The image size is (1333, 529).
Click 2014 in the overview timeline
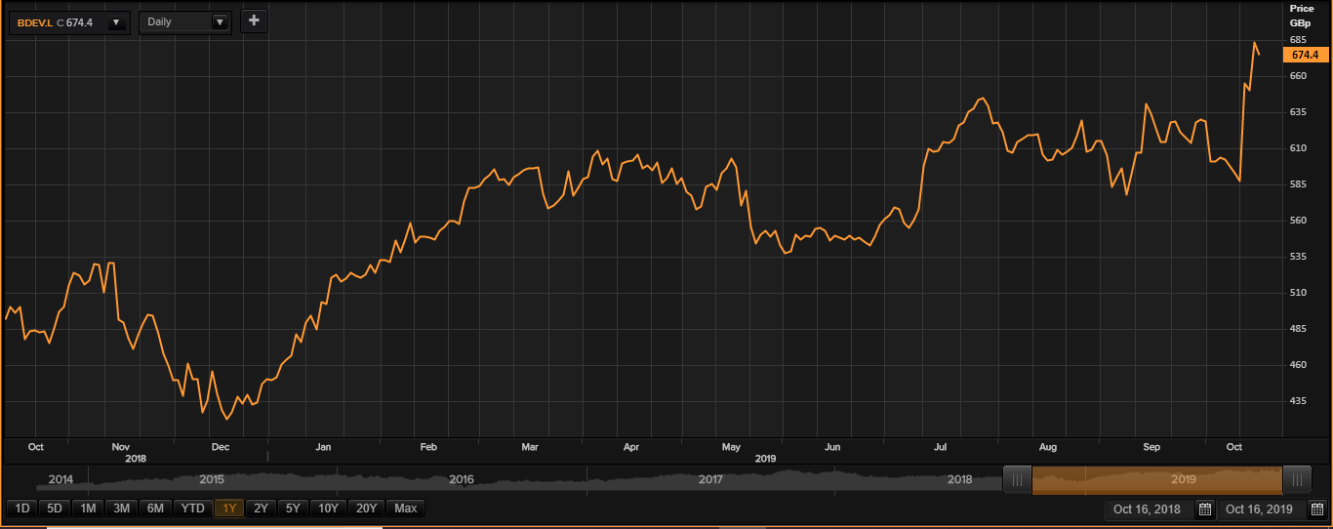click(61, 480)
